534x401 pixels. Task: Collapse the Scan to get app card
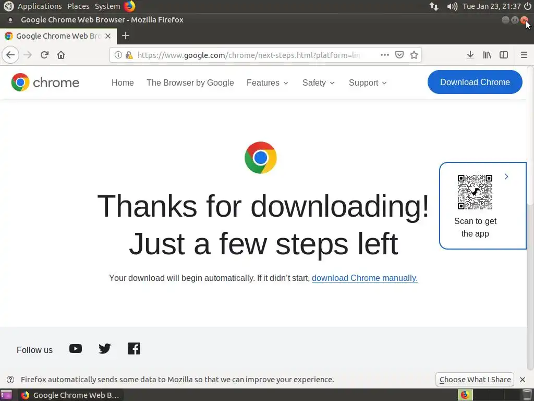(x=506, y=176)
